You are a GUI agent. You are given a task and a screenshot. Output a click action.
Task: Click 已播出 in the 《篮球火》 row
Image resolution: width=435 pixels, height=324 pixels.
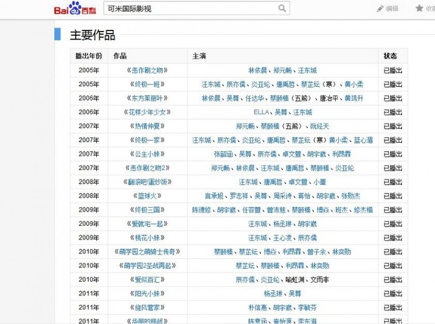[x=393, y=196]
